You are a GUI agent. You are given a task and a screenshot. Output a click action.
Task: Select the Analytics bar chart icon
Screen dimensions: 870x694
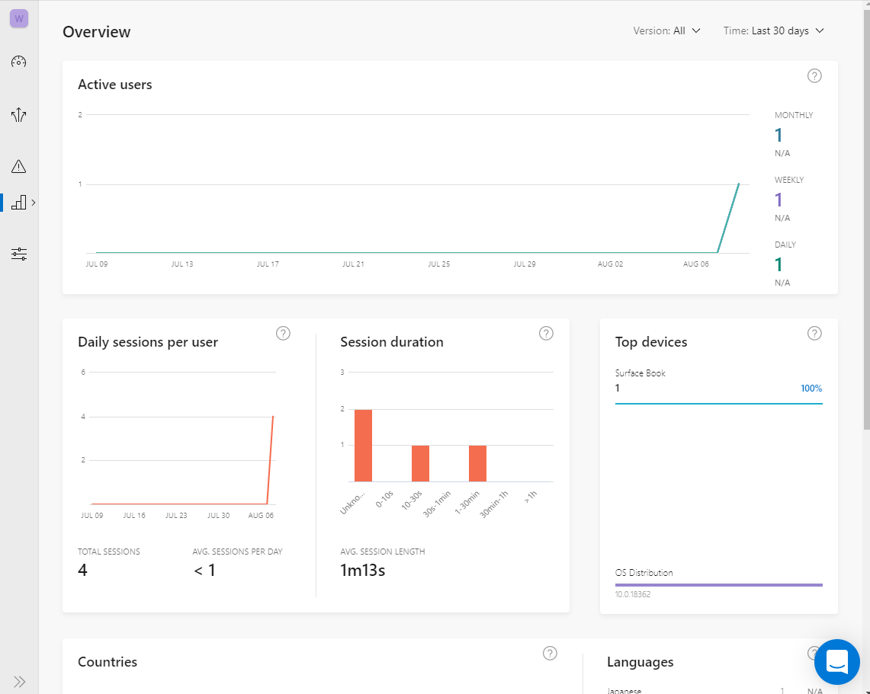coord(19,202)
